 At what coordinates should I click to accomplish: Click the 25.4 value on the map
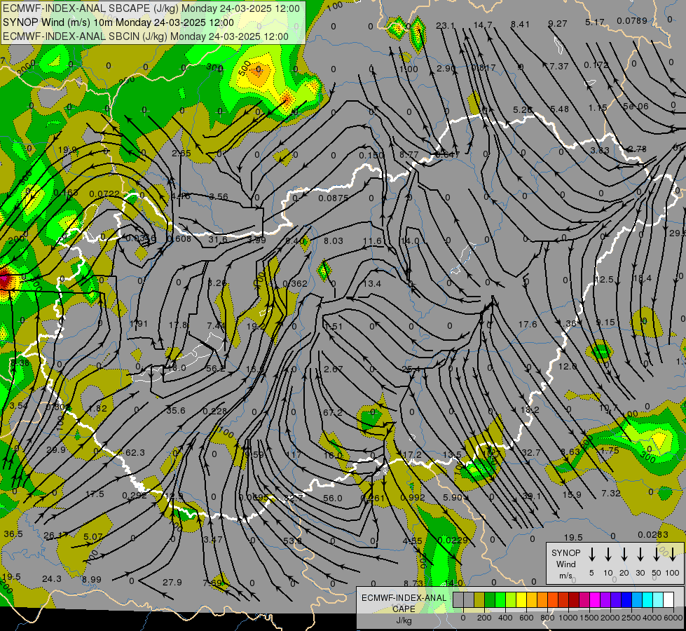coord(411,369)
